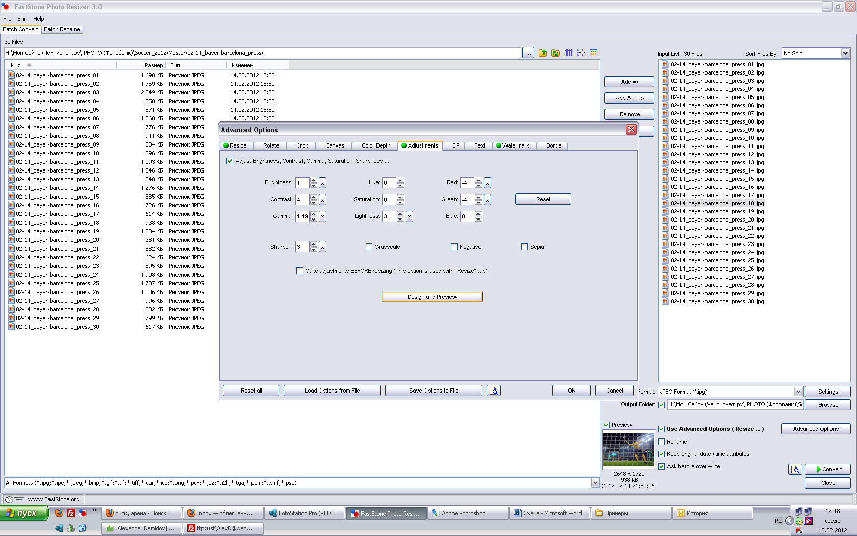Clear the Lightness value with its x button
Screen dimensions: 857x536
click(409, 216)
